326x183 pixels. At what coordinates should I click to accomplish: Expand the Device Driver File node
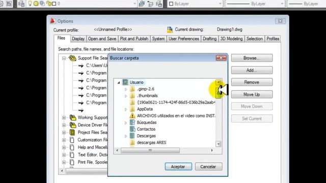tap(64, 125)
